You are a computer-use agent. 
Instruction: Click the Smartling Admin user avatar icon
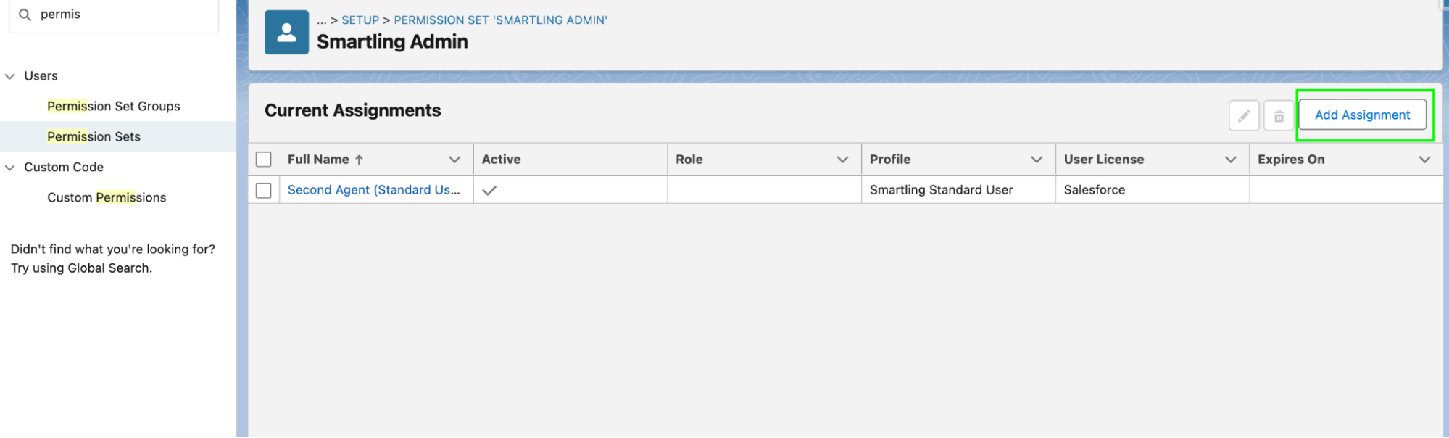coord(286,33)
